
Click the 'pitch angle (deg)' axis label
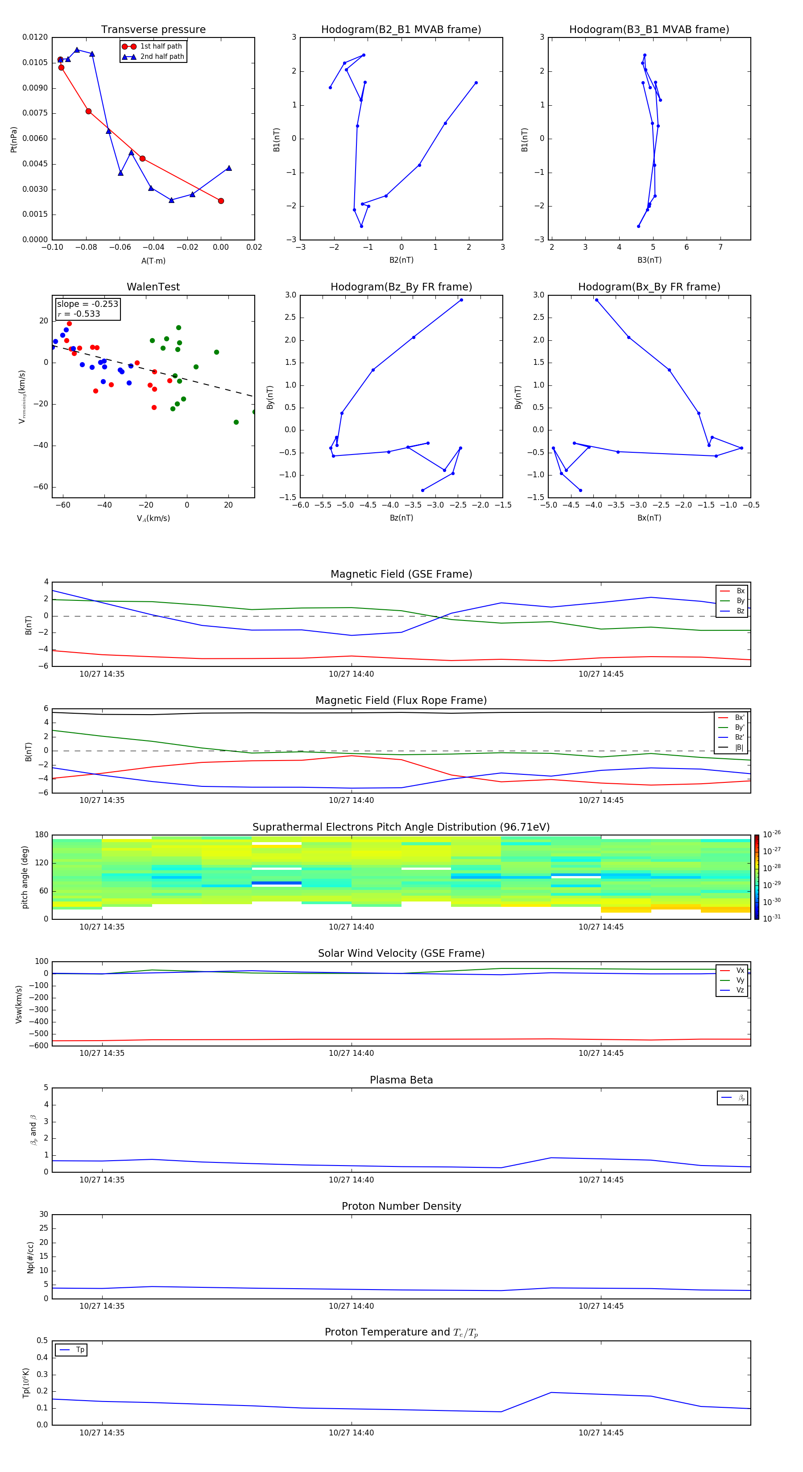25,877
